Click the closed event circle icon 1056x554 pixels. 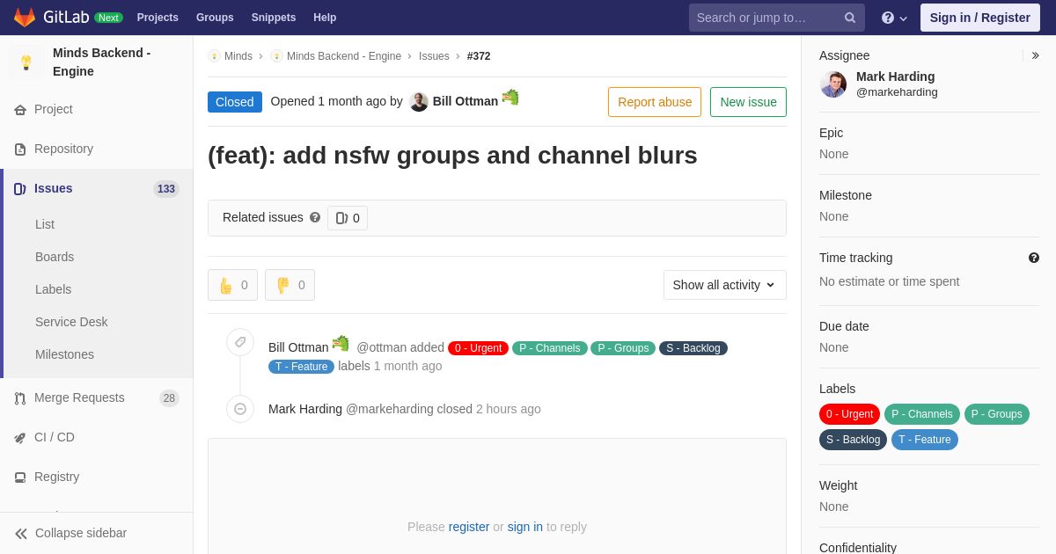pyautogui.click(x=240, y=409)
